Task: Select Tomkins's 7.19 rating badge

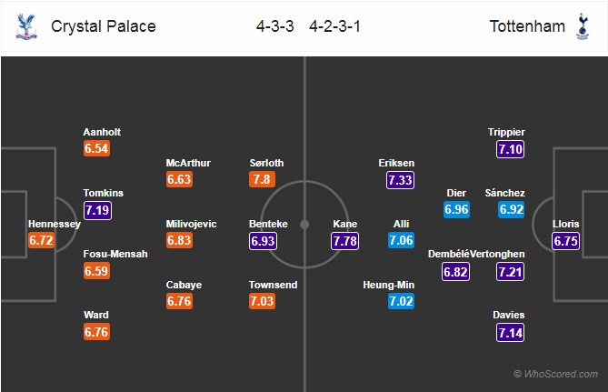Action: pos(98,210)
